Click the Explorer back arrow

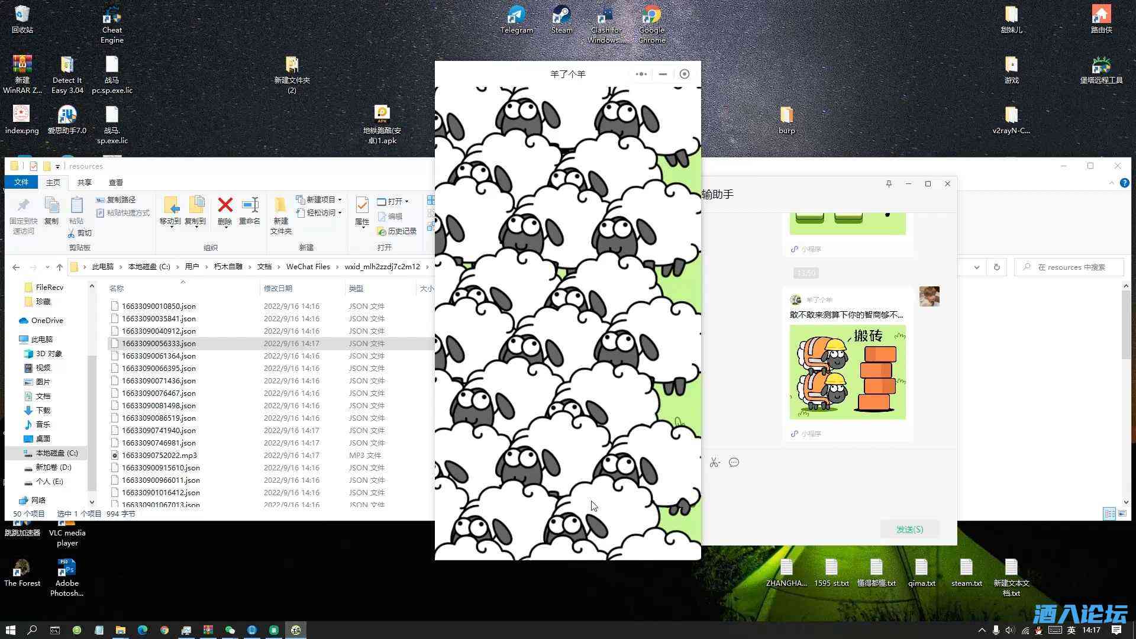coord(16,267)
